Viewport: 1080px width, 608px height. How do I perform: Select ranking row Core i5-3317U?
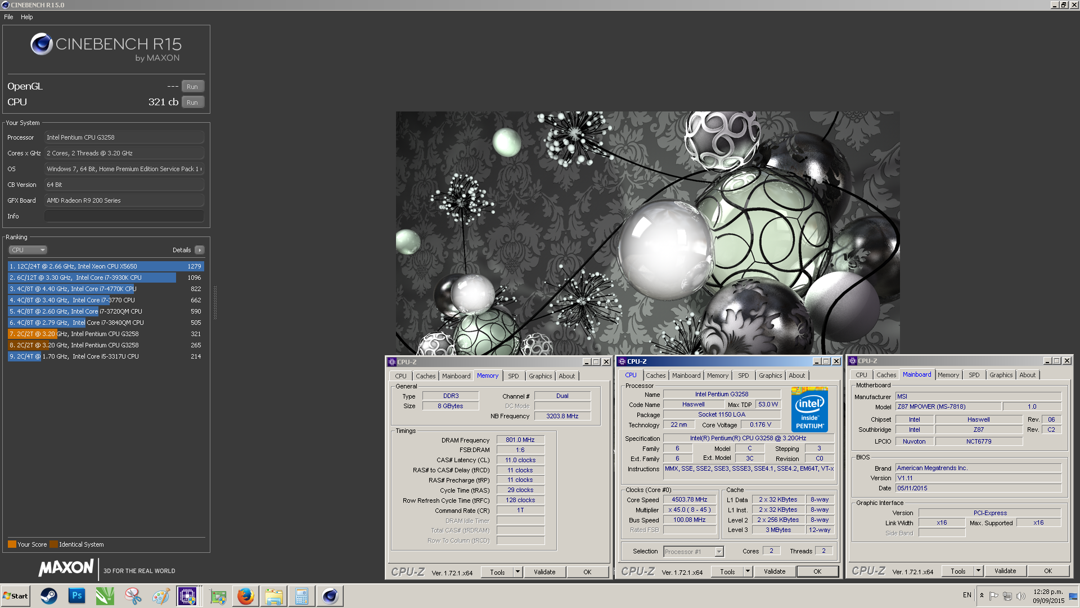(x=106, y=356)
